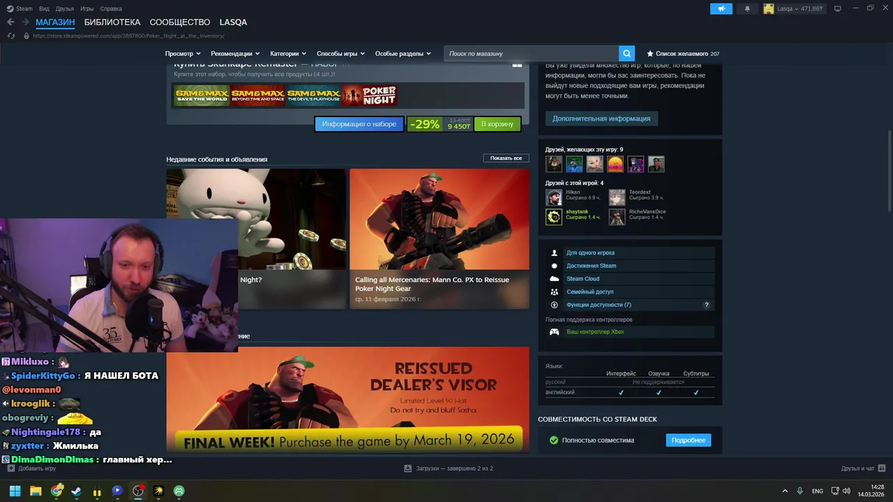The height and width of the screenshot is (502, 893).
Task: Click the taskbar volume speaker icon
Action: tap(848, 491)
